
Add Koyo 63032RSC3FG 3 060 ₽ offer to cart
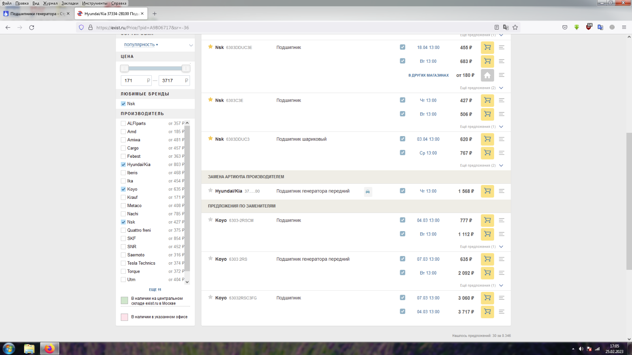[x=487, y=298]
